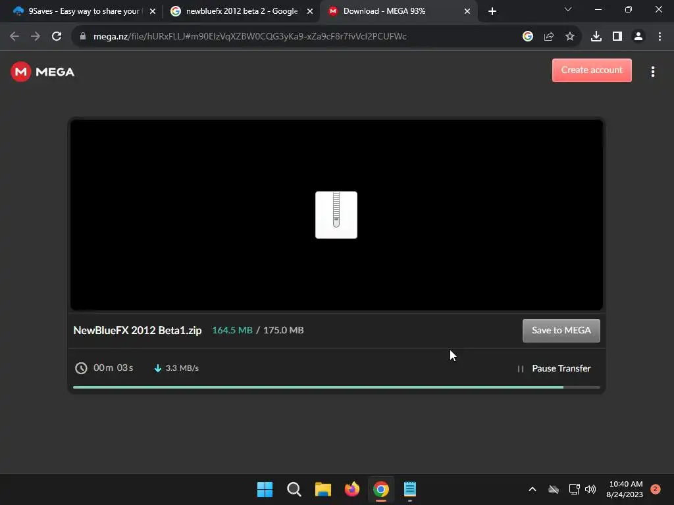This screenshot has width=674, height=505.
Task: Click the download progress bar
Action: point(336,387)
